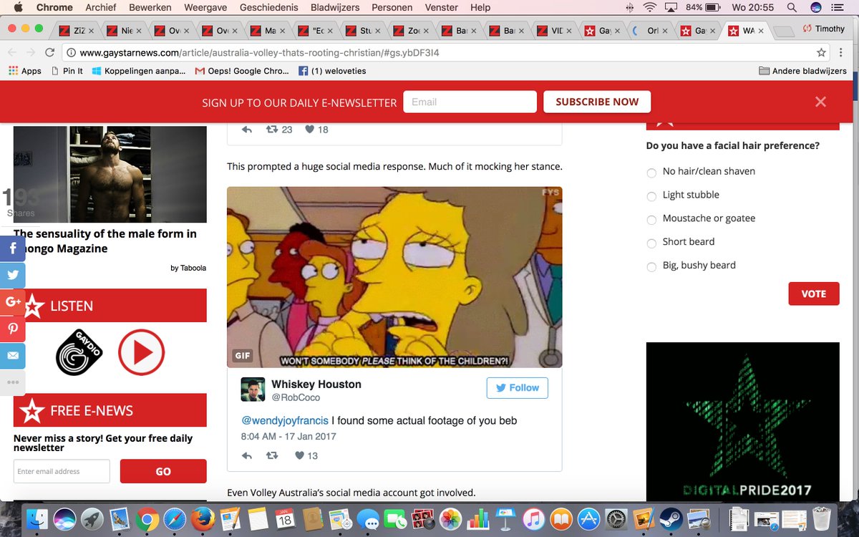Screen dimensions: 859x537
Task: Switch to the Stu browser tab
Action: coord(364,31)
